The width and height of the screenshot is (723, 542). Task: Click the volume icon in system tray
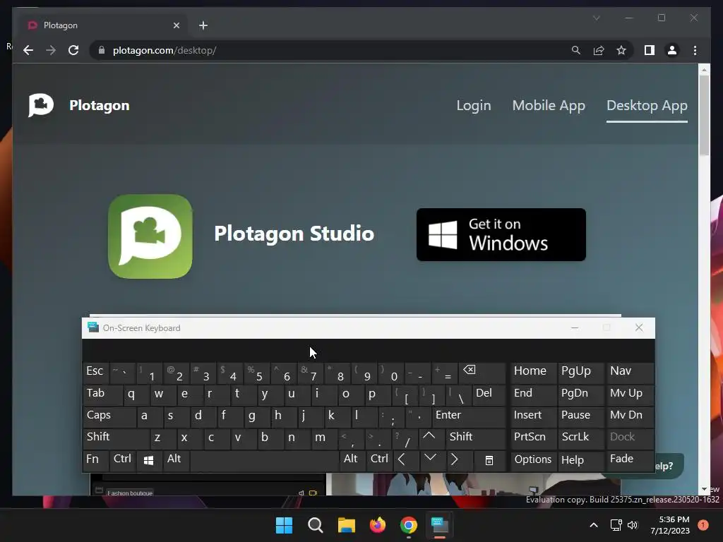(633, 525)
